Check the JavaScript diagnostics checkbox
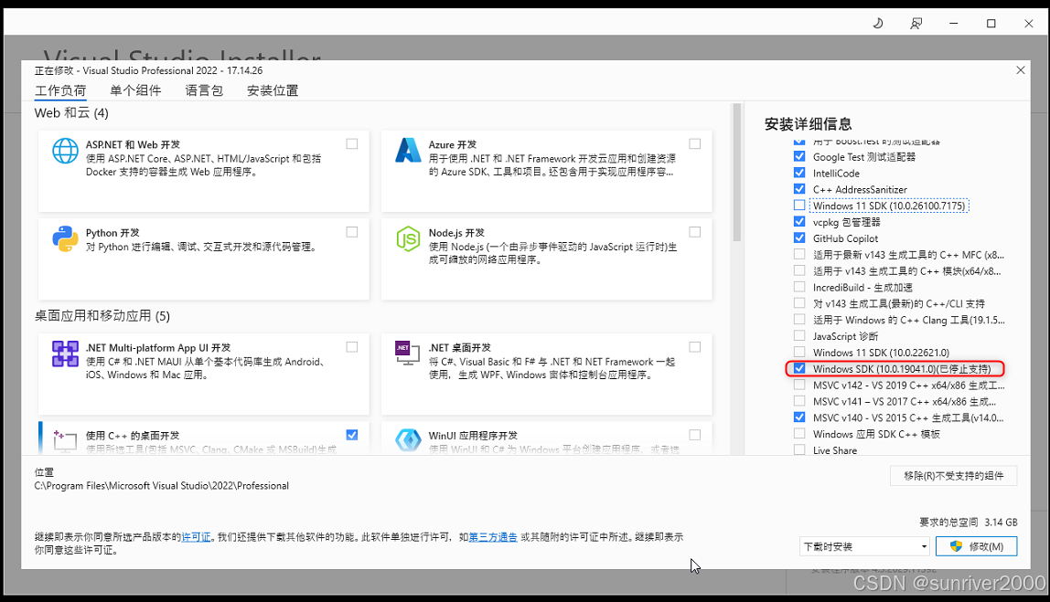The image size is (1050, 602). click(799, 336)
